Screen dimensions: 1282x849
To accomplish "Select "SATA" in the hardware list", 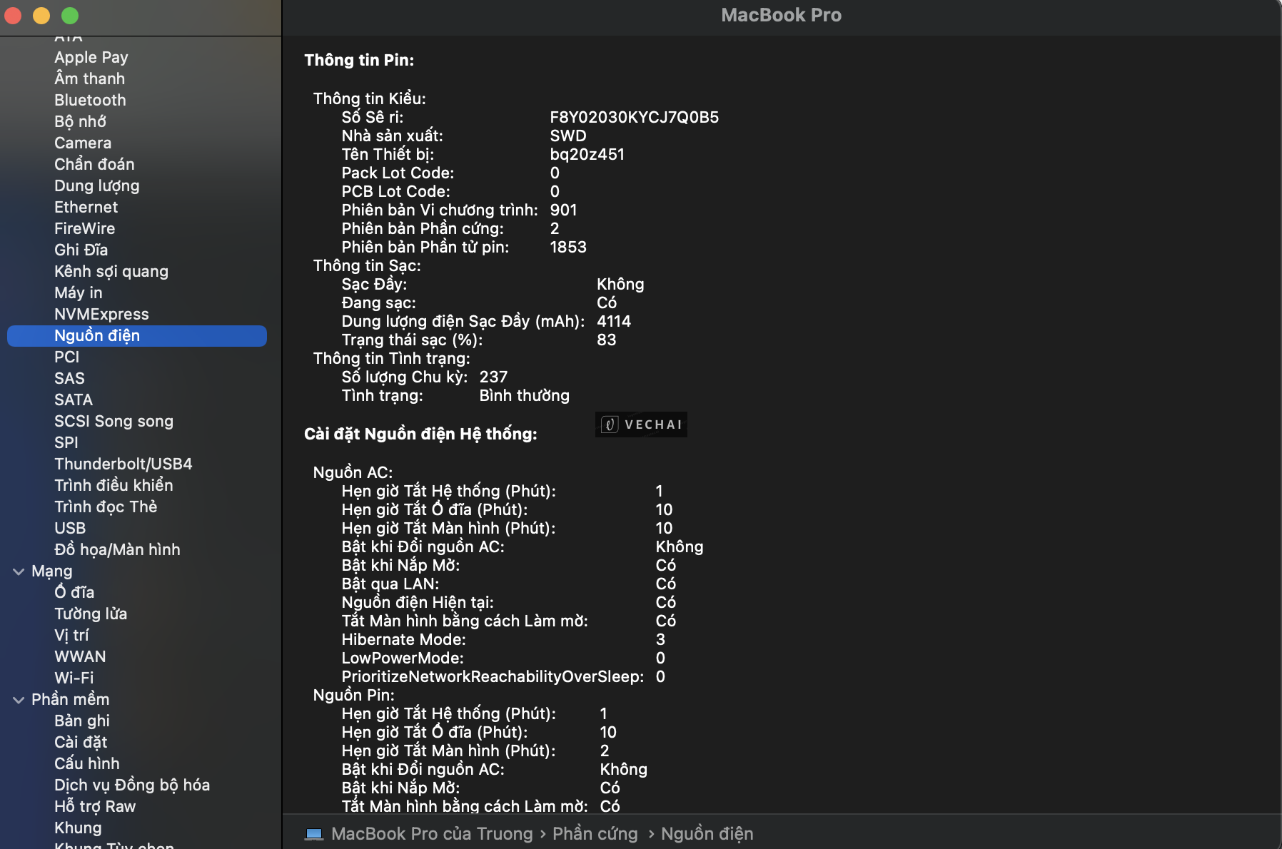I will (x=74, y=400).
